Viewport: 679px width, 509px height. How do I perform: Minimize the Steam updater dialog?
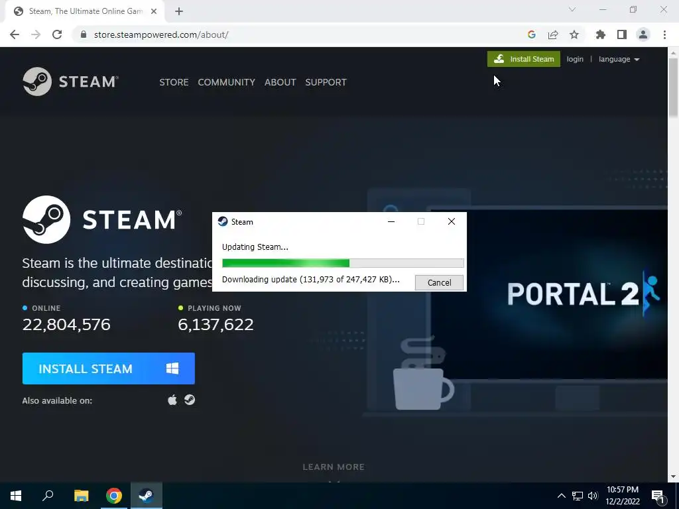391,221
